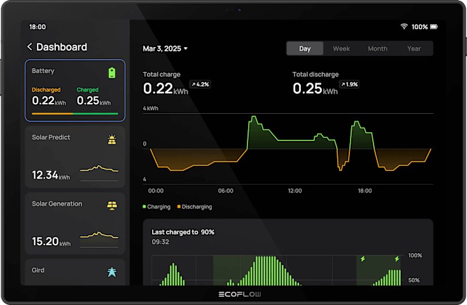Toggle the Discharging legend series
Viewport: 467px width, 305px height.
point(194,207)
